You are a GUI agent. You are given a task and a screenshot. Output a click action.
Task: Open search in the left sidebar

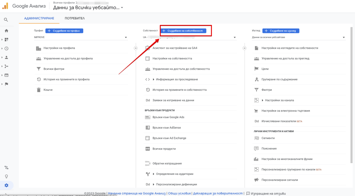[x=6, y=20]
